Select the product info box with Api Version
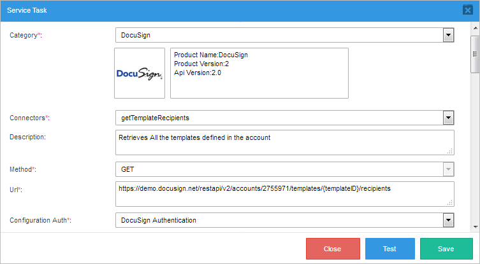480x264 pixels. 259,73
